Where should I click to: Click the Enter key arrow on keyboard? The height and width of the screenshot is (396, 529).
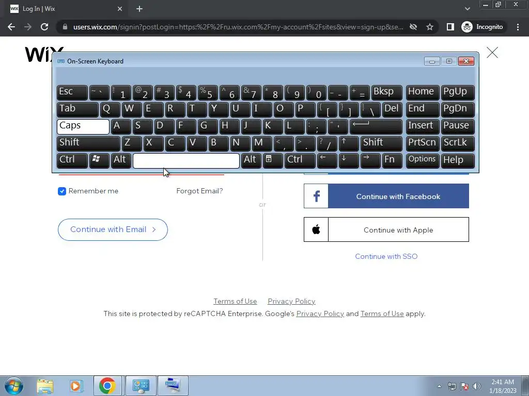[376, 127]
